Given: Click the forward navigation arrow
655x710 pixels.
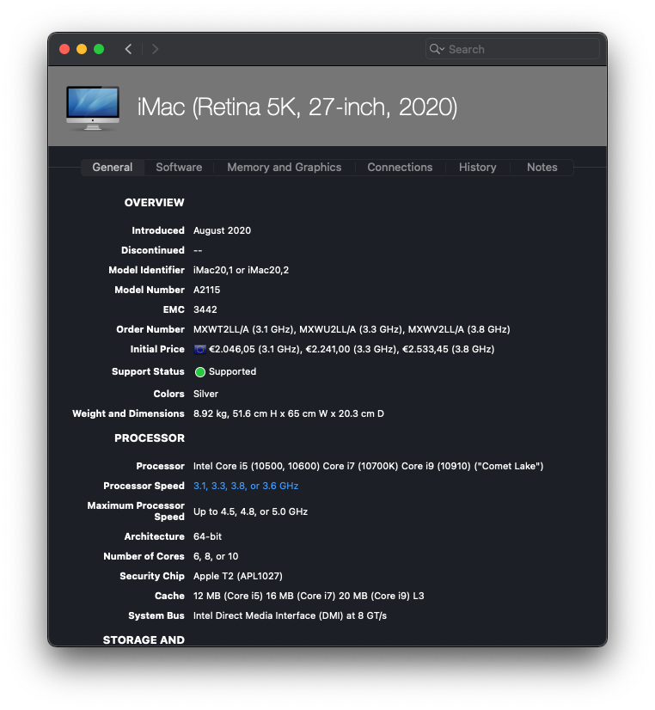Looking at the screenshot, I should (155, 49).
